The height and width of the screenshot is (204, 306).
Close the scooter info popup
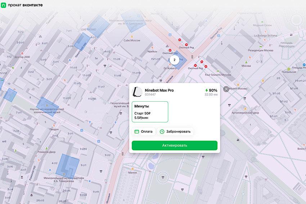pos(226,89)
